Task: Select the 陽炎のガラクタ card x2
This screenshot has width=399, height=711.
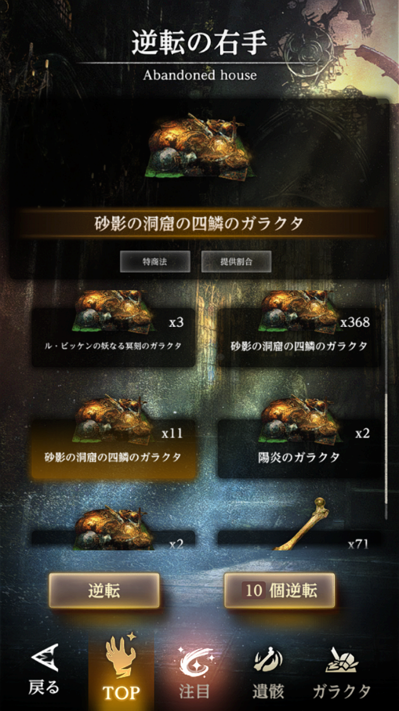Action: [x=300, y=438]
